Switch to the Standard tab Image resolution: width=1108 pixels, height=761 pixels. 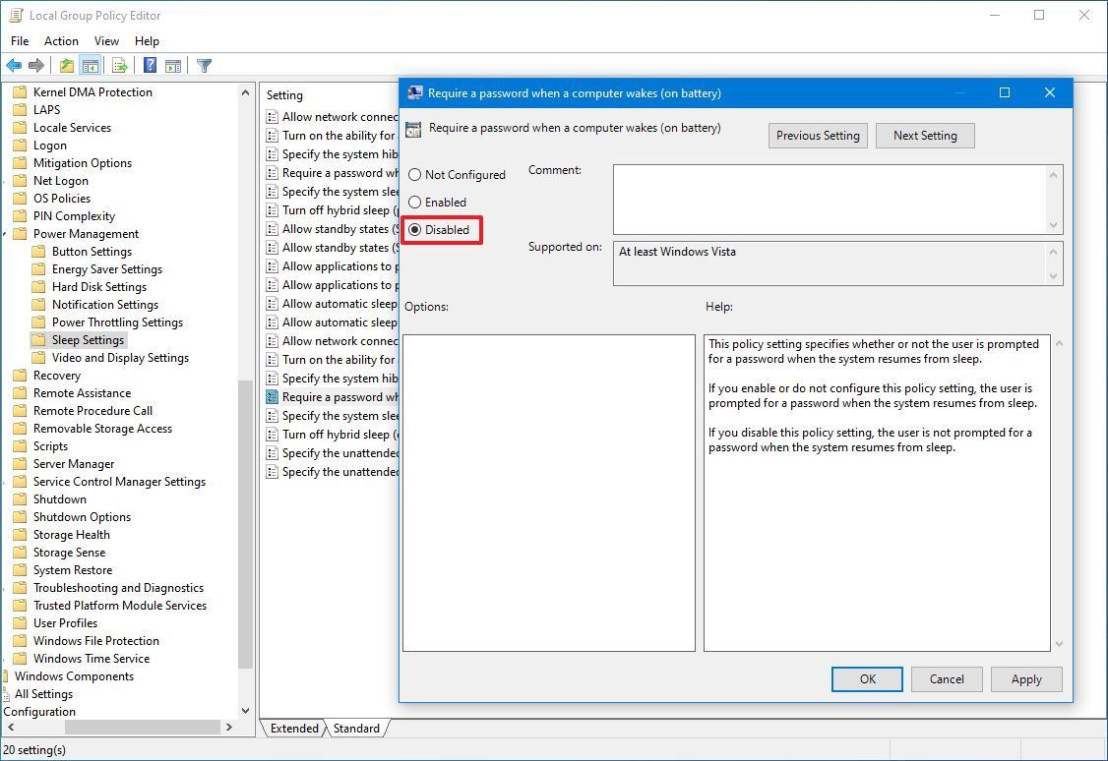(x=356, y=729)
